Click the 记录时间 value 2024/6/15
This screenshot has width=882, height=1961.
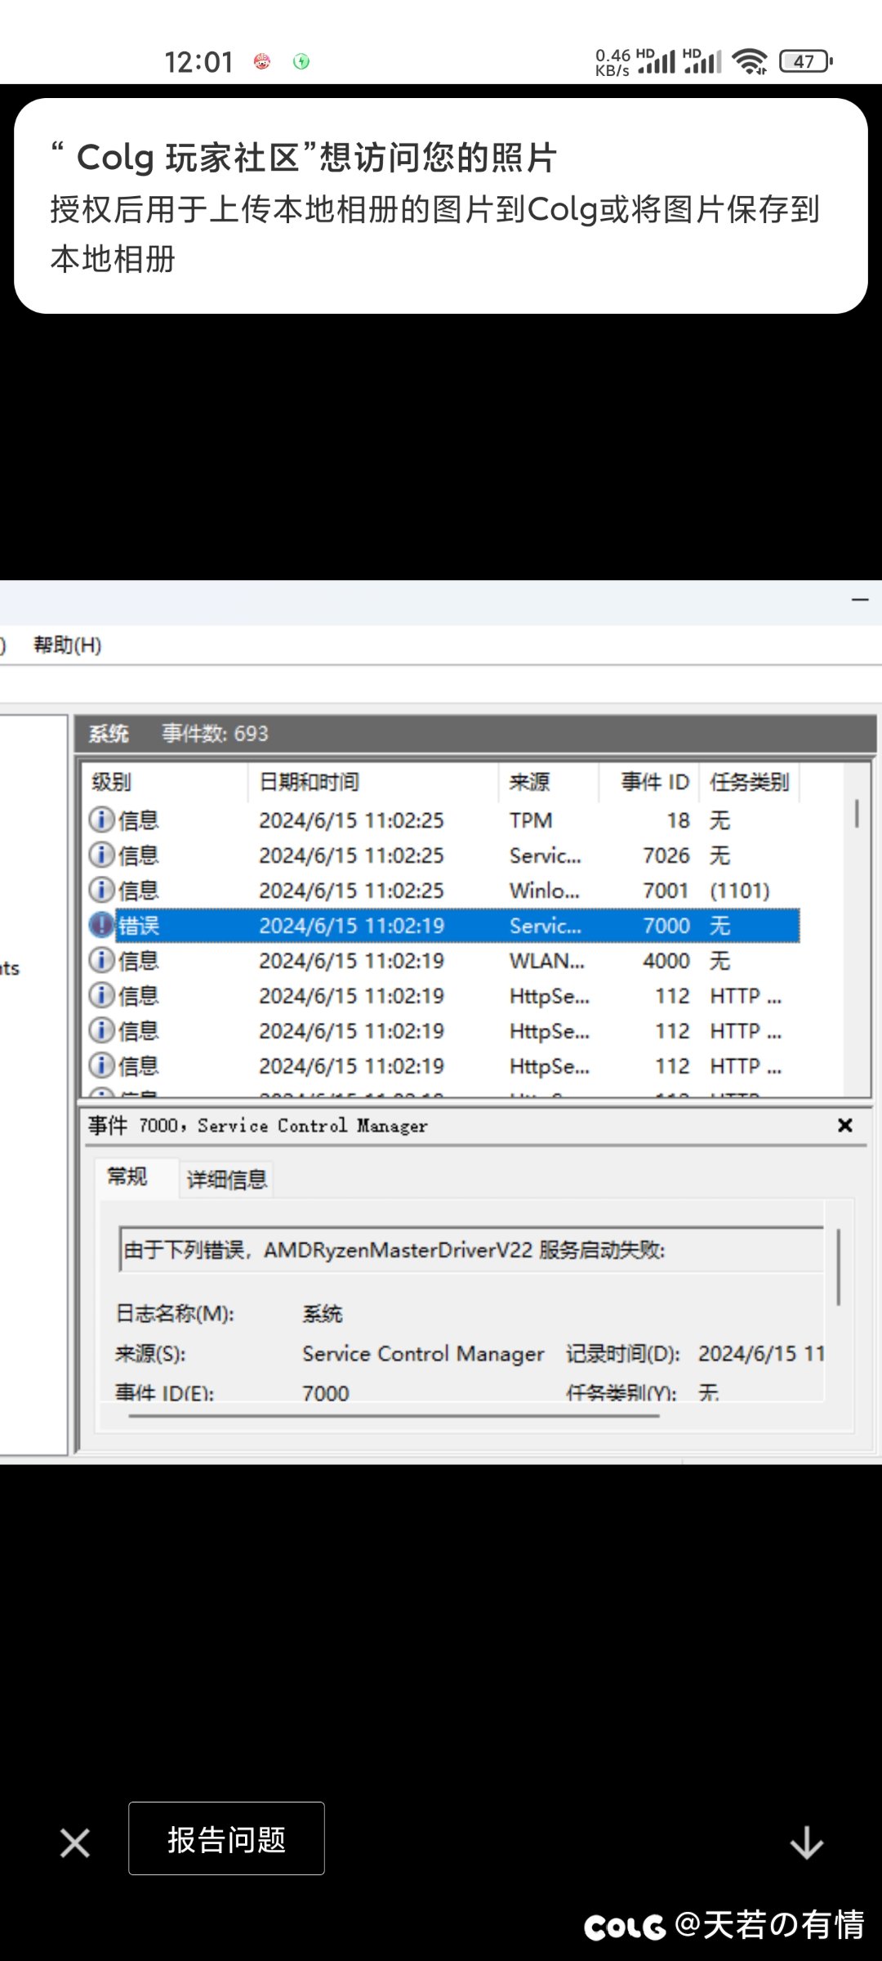[x=761, y=1354]
